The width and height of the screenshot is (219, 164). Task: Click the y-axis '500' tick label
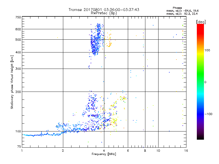coord(18,40)
